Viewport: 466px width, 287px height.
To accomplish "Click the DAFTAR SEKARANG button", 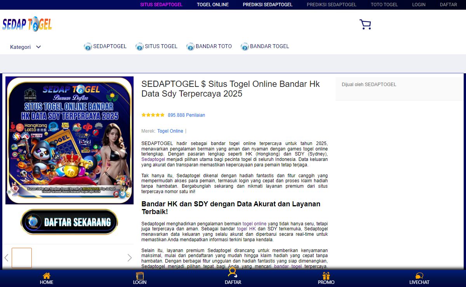I will (69, 222).
